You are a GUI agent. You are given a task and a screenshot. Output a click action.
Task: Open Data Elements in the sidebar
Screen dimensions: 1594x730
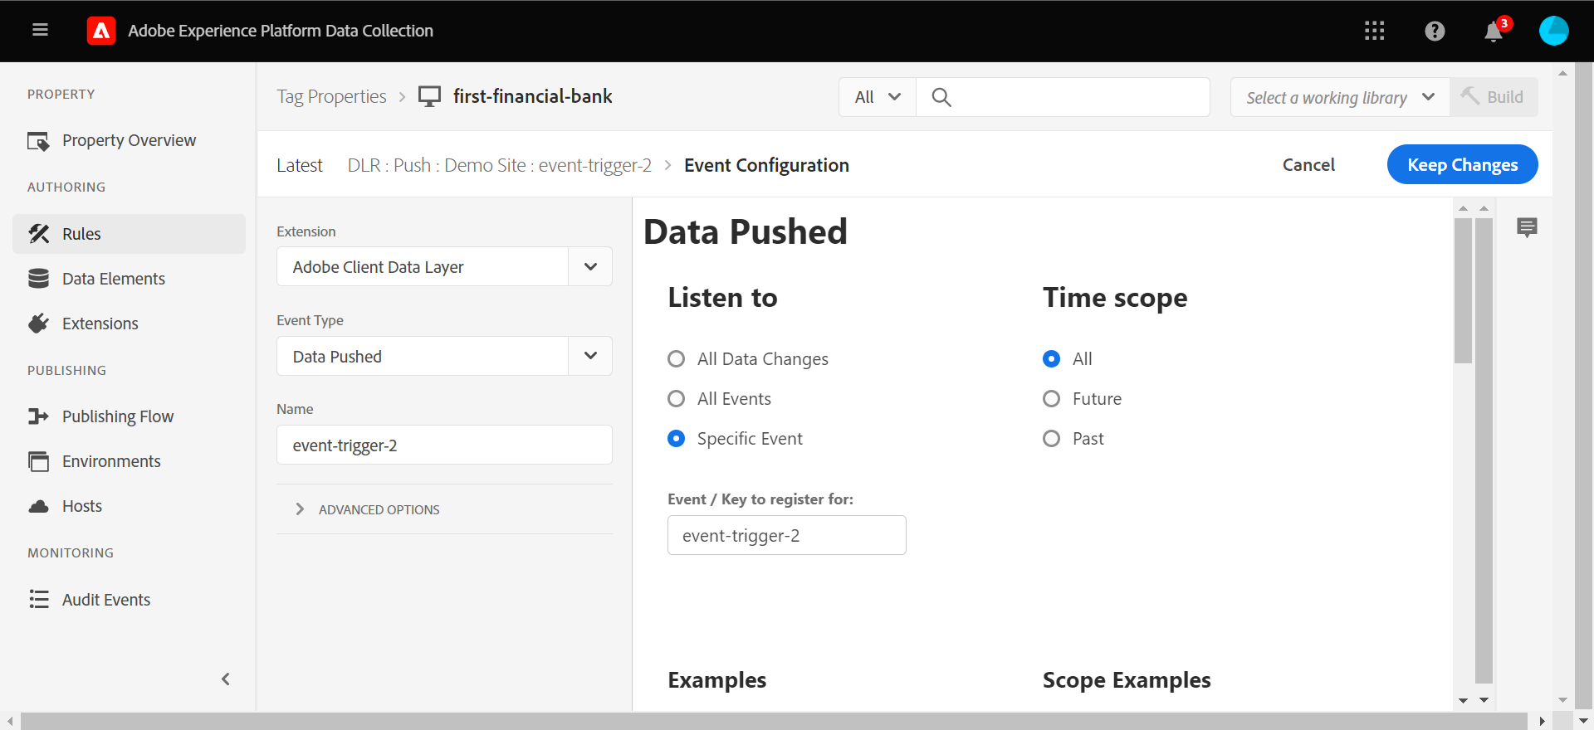pos(129,279)
